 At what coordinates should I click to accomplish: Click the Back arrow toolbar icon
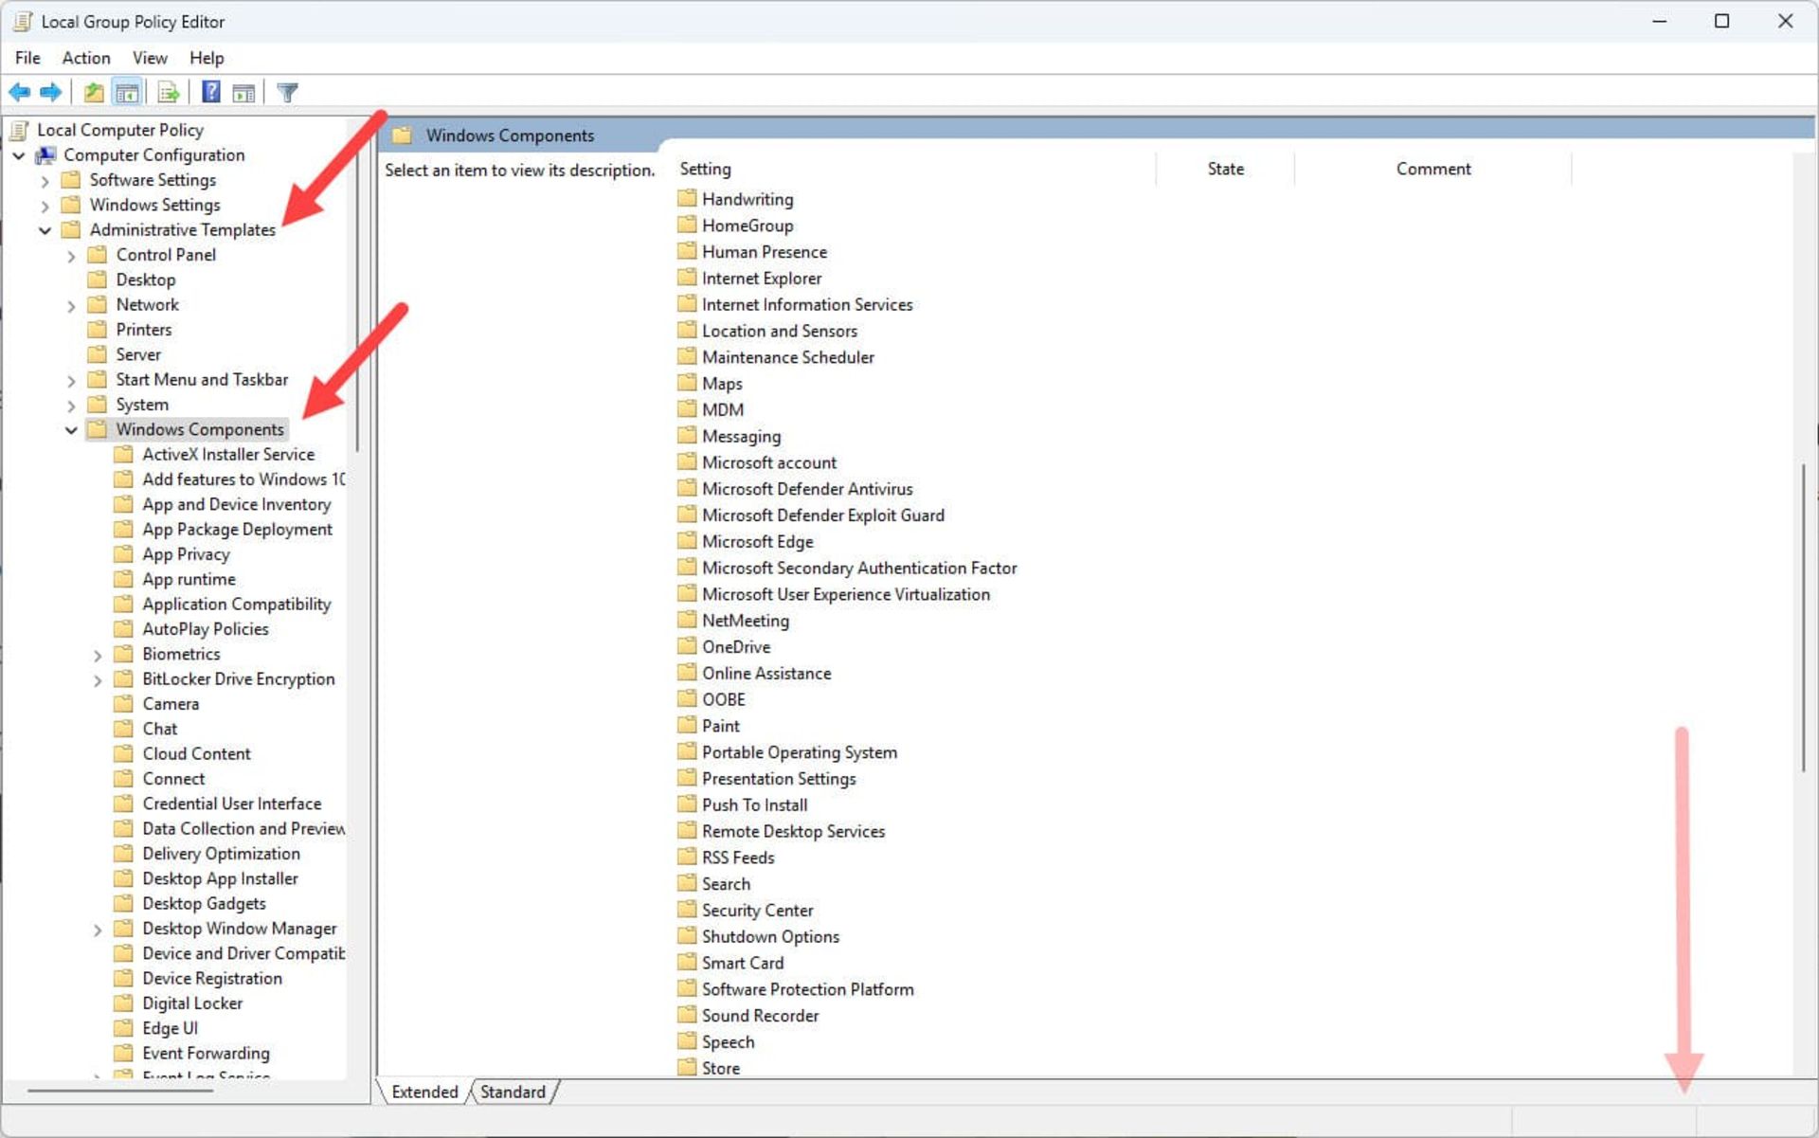(x=19, y=92)
